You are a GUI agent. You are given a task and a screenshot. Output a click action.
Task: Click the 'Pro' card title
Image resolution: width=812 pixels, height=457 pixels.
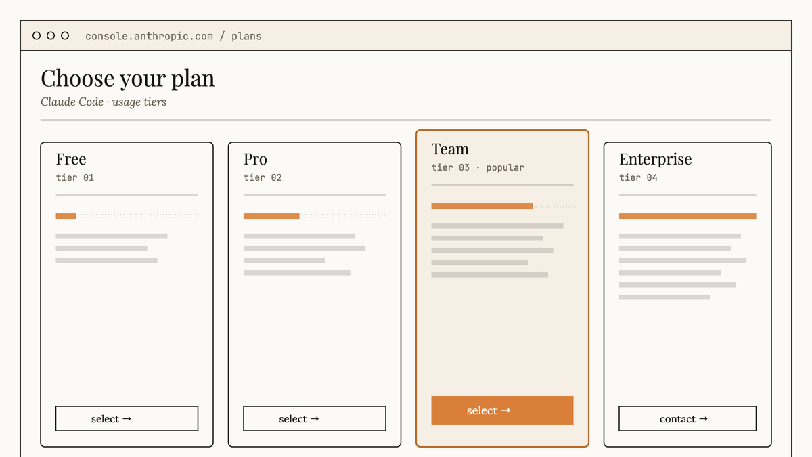click(x=255, y=159)
